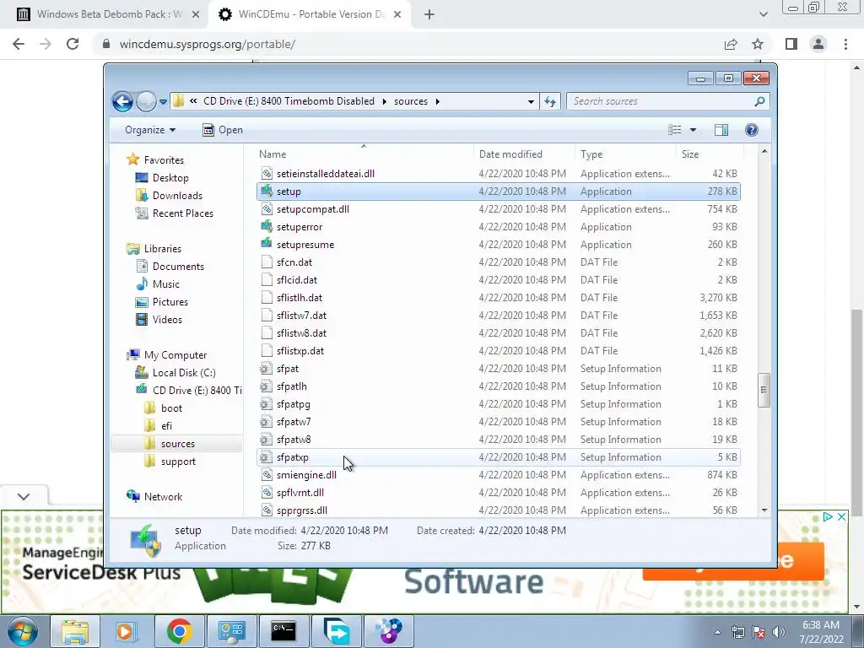Click the file list scrollbar thumb
The image size is (864, 648).
(764, 390)
